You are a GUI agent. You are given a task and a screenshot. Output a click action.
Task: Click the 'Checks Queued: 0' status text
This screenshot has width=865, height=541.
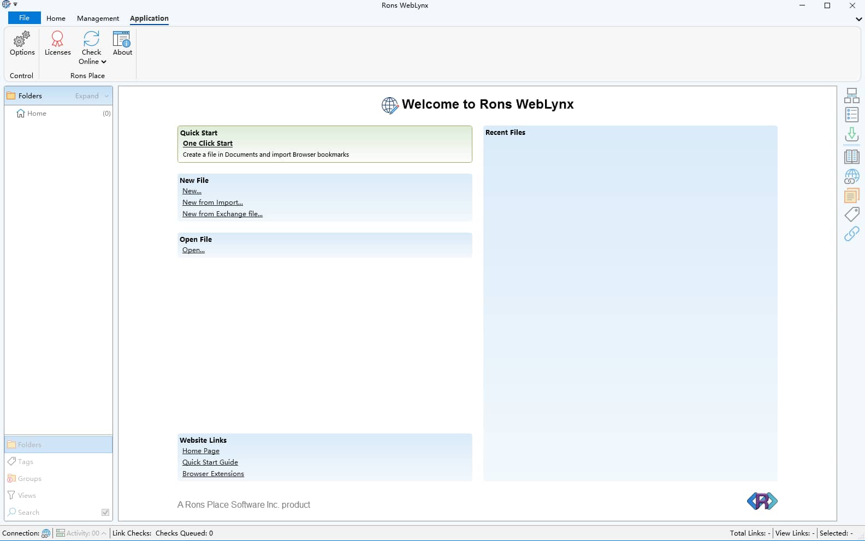coord(184,533)
